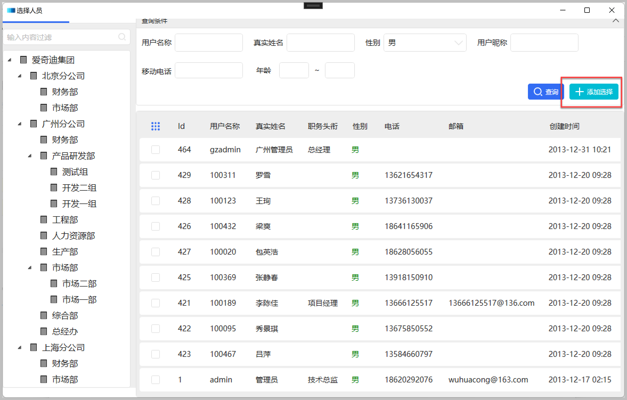627x400 pixels.
Task: Click the icon beside 北京分公司
Action: 34,76
